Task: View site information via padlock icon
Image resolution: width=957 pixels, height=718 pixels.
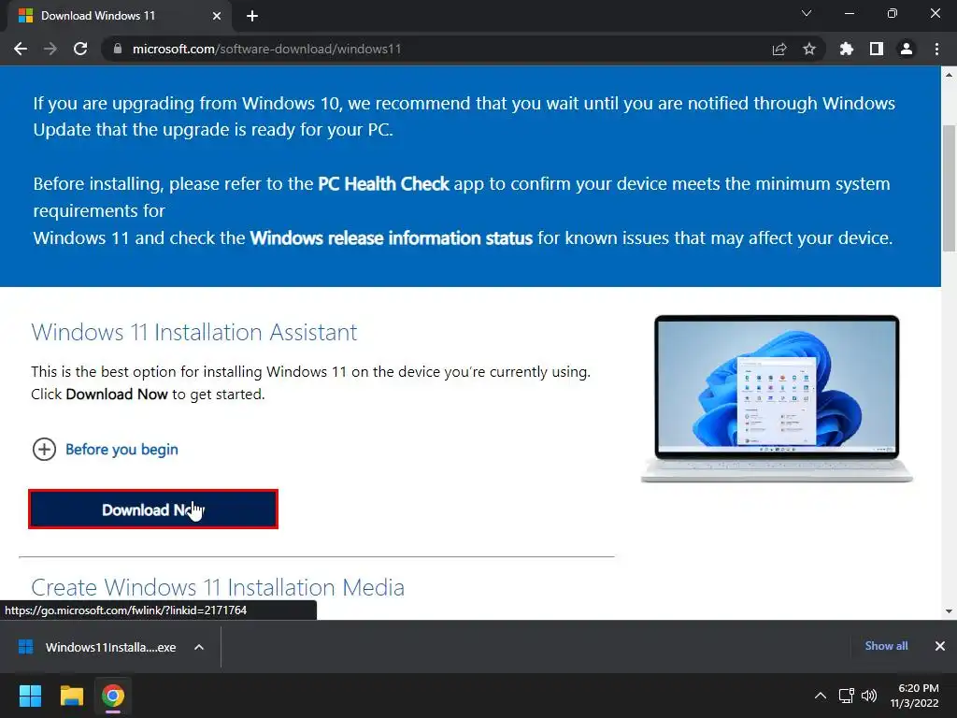Action: [117, 49]
